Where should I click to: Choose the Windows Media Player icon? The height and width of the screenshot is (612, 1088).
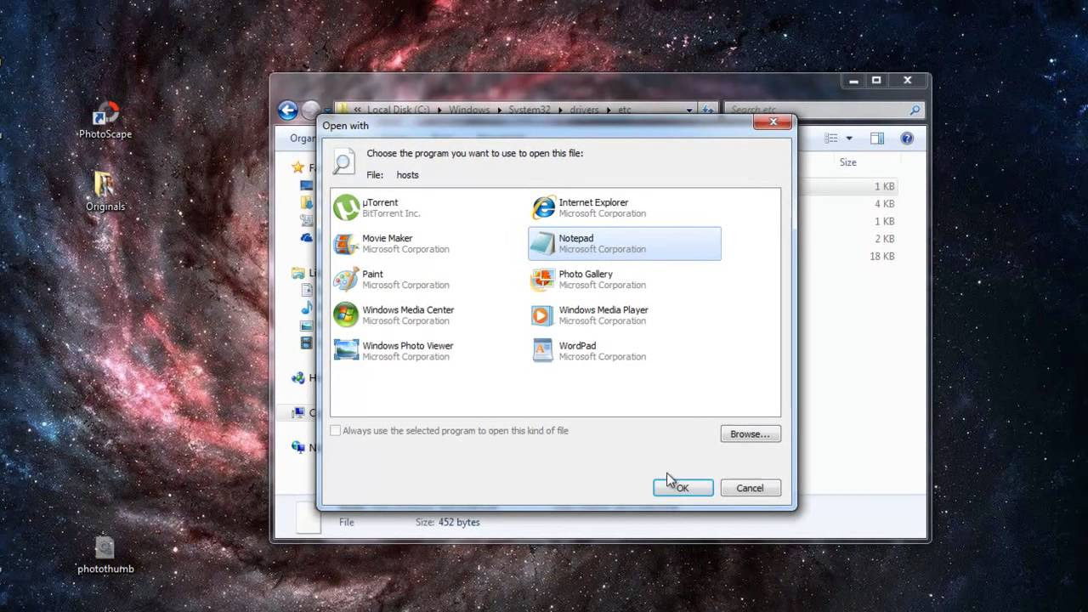543,315
